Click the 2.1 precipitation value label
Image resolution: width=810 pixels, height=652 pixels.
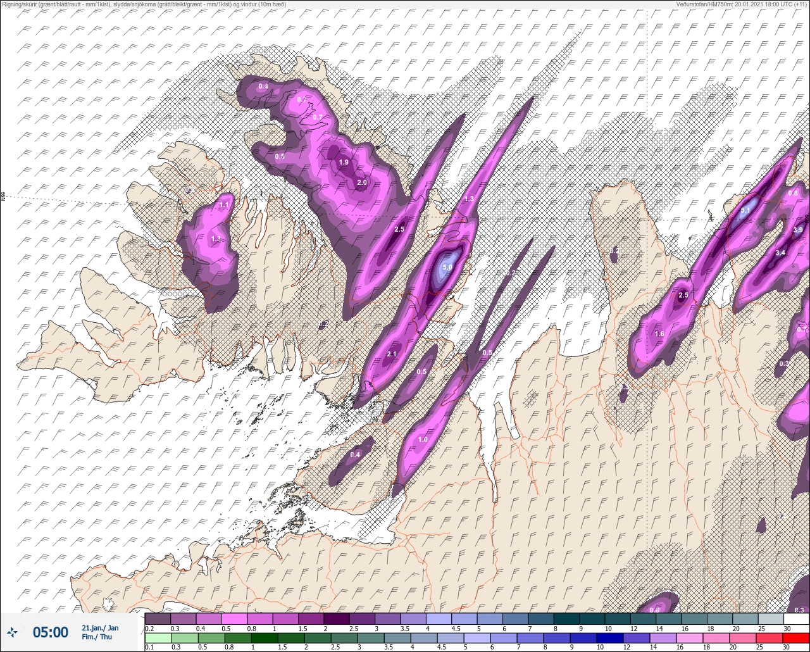(391, 354)
